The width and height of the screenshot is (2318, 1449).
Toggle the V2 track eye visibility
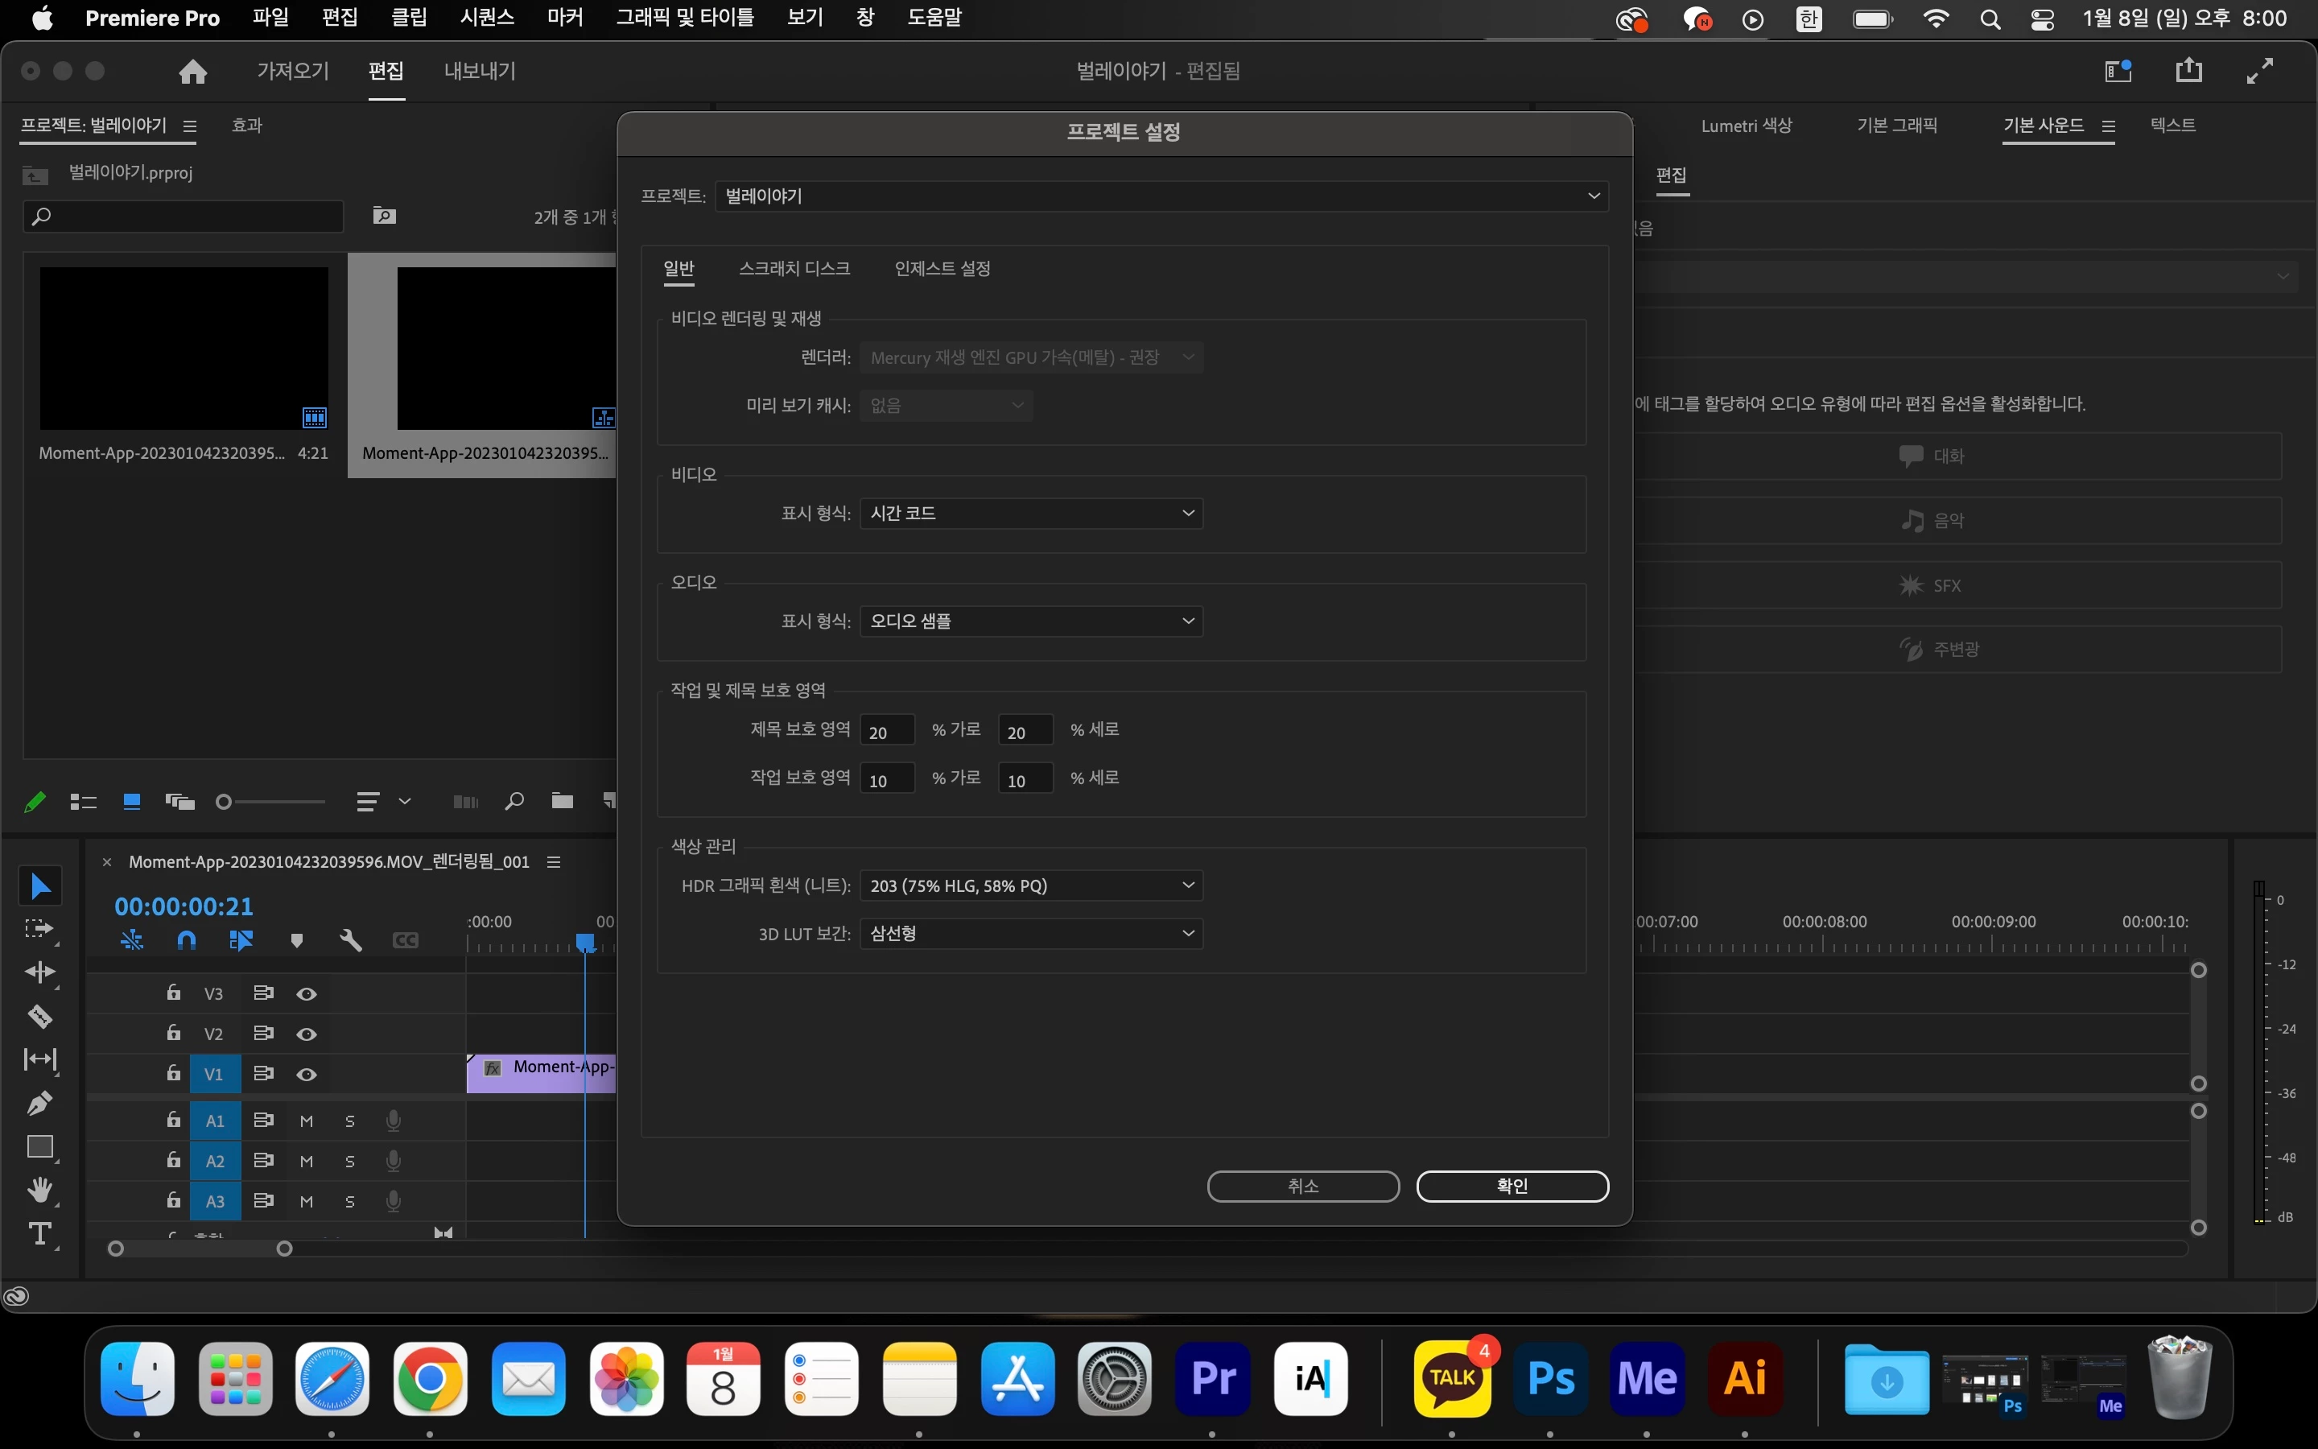coord(307,1034)
